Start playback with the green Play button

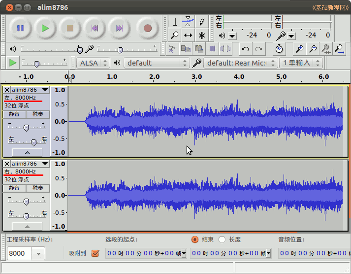(45, 28)
